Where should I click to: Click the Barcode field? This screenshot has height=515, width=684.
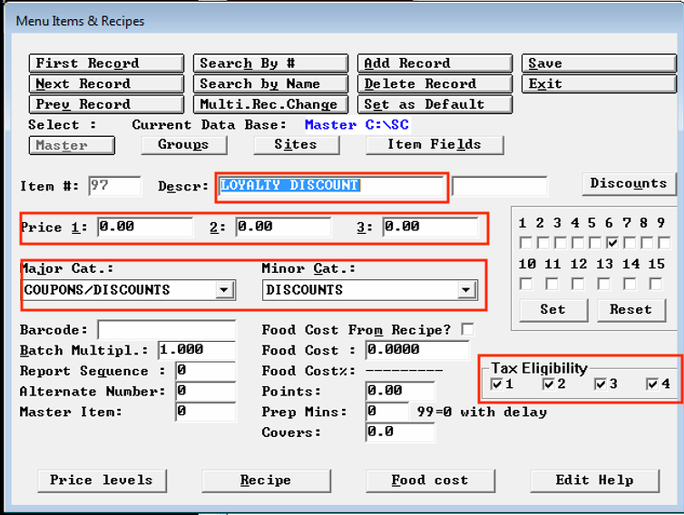[167, 330]
